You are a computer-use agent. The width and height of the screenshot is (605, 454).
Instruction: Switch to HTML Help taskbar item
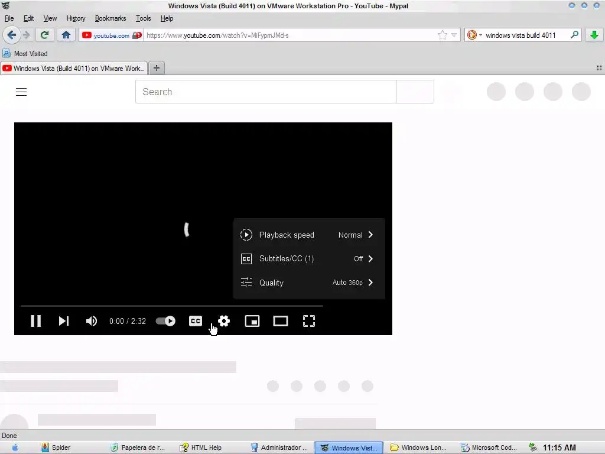click(201, 447)
